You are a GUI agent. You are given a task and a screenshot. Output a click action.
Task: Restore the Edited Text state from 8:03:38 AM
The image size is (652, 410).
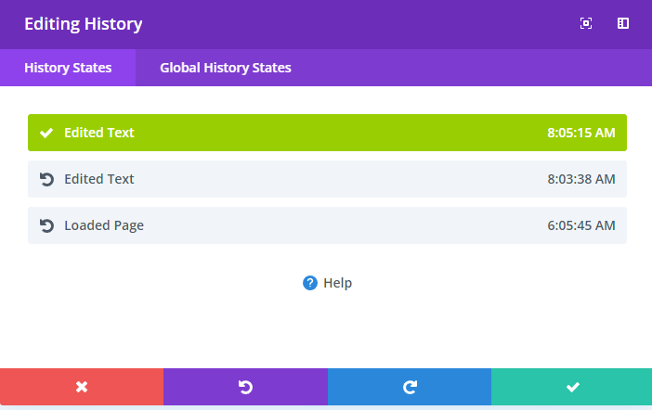(327, 179)
